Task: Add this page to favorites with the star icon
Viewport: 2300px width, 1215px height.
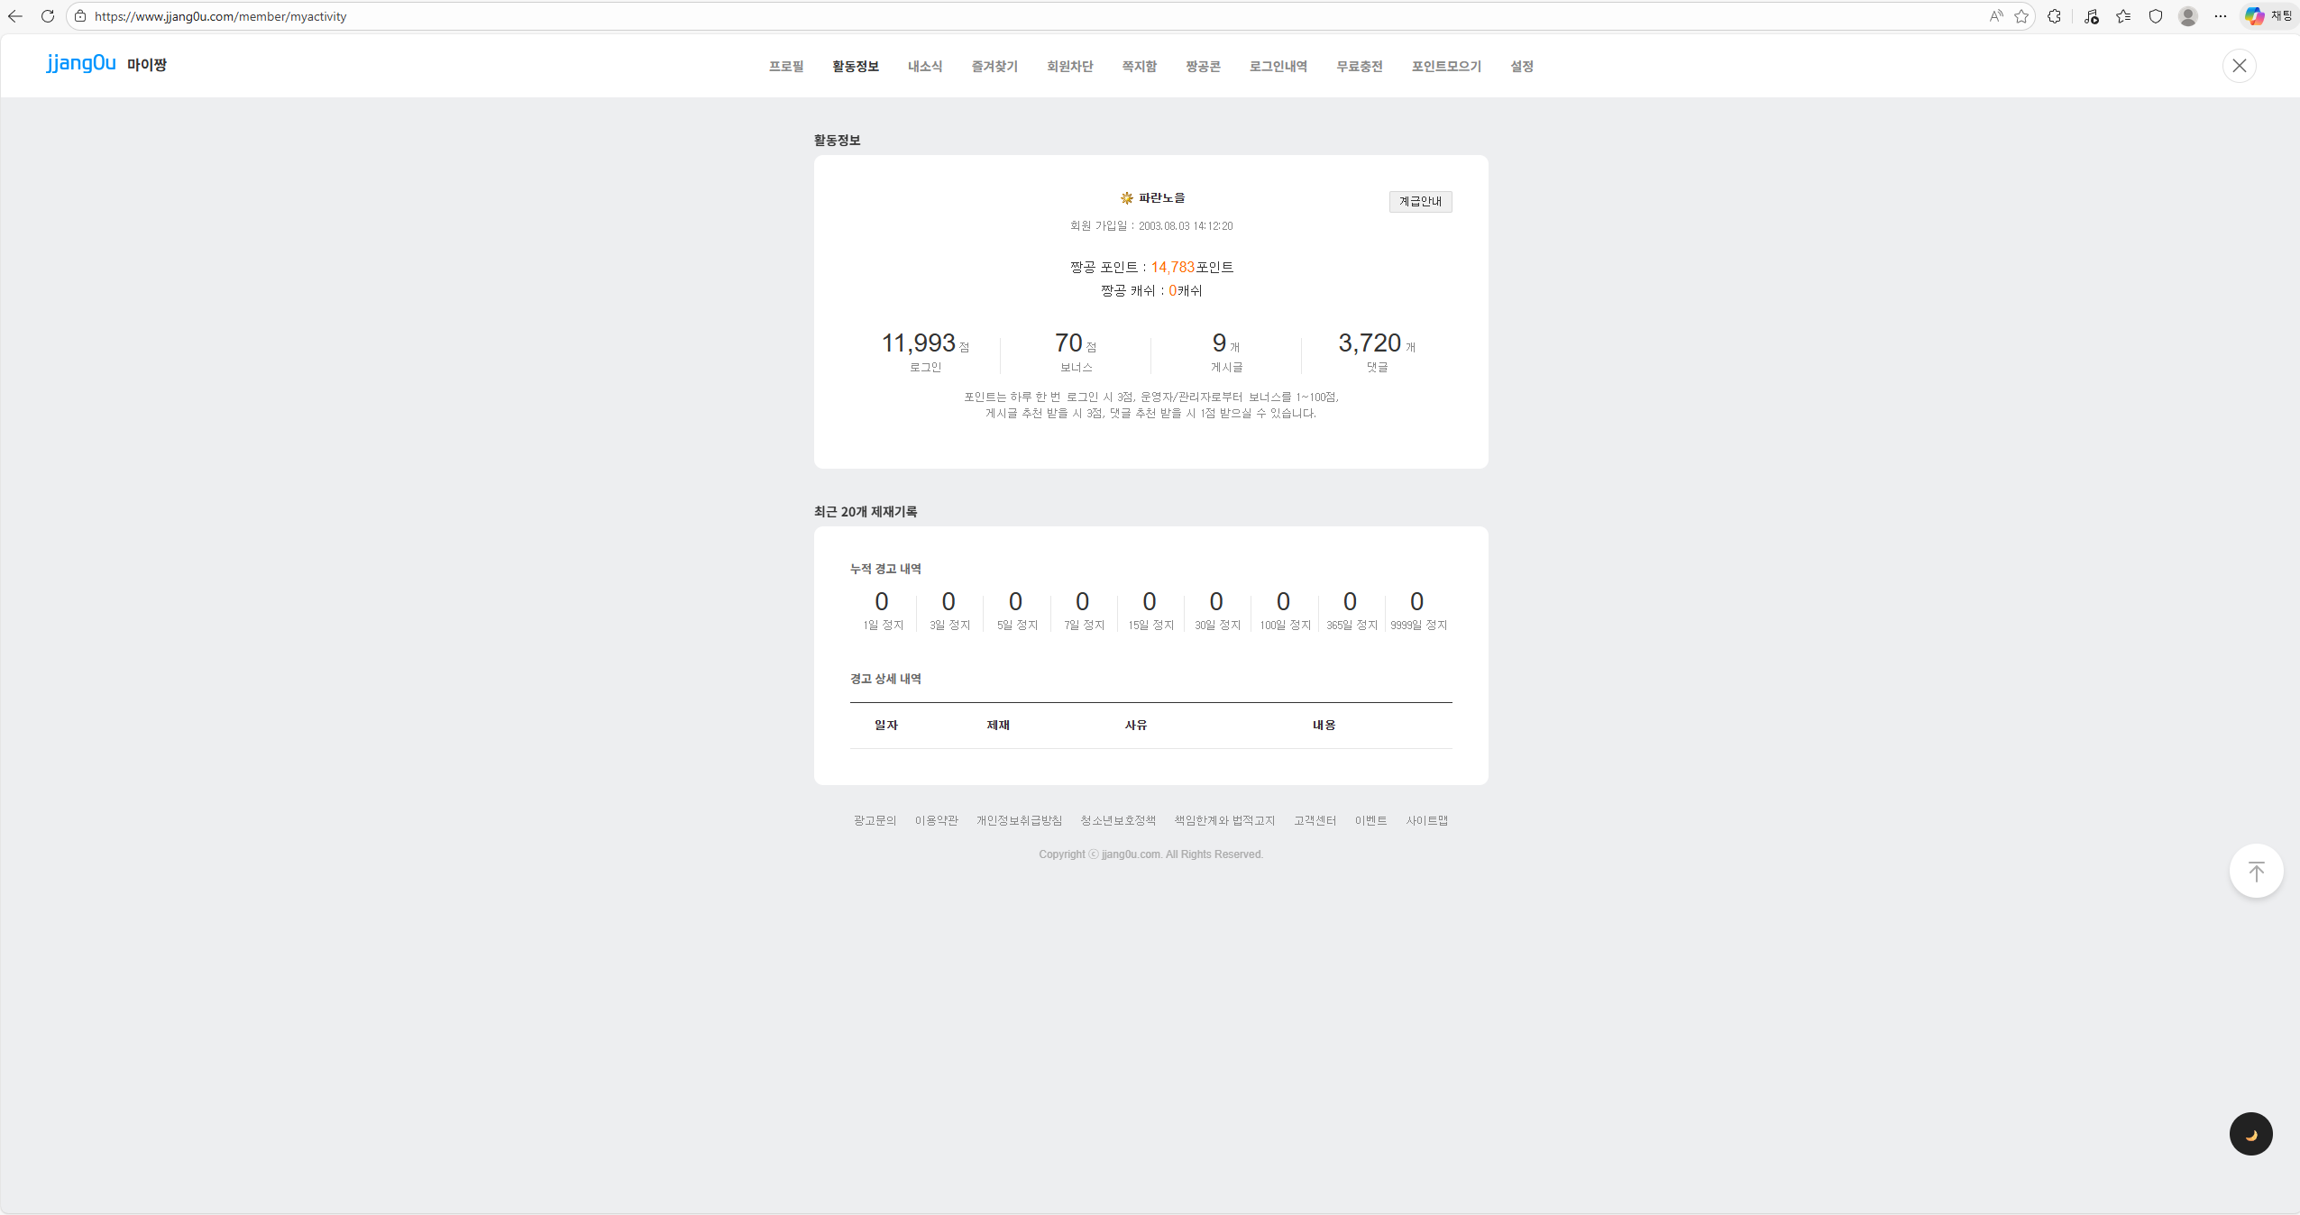Action: pos(2021,16)
